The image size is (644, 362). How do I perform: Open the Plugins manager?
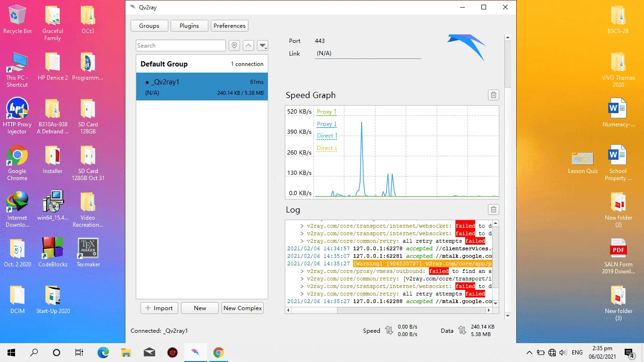pos(189,26)
